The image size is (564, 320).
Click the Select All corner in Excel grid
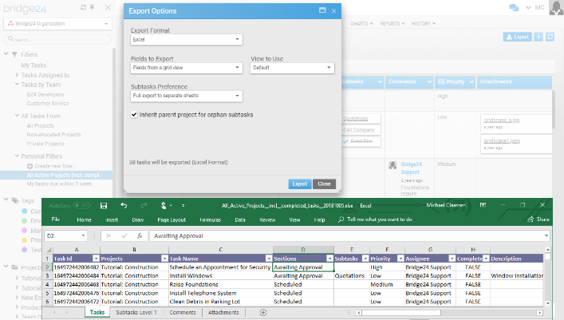(49, 250)
